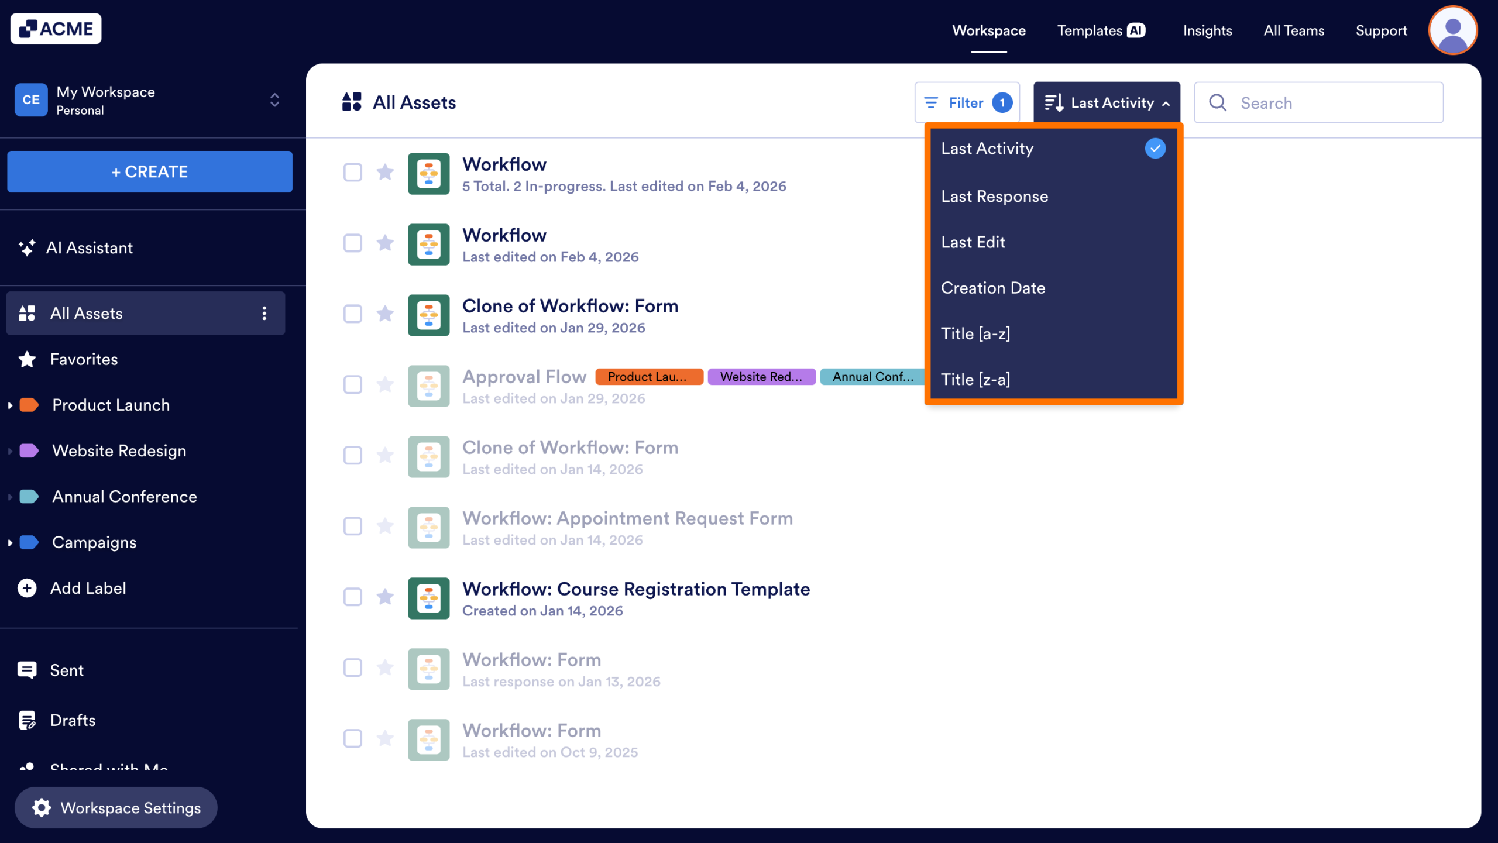Check the Course Registration Template checkbox
This screenshot has height=843, width=1498.
click(353, 597)
